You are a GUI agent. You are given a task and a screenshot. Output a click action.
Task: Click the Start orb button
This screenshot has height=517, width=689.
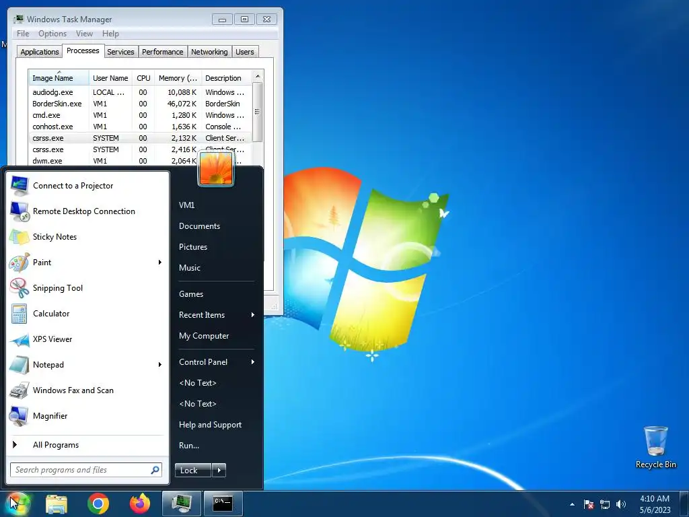click(18, 504)
